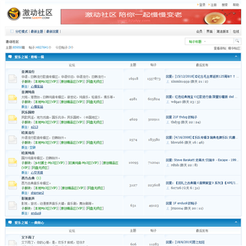Switch to 最新回复 view
The image size is (246, 246).
[53, 31]
